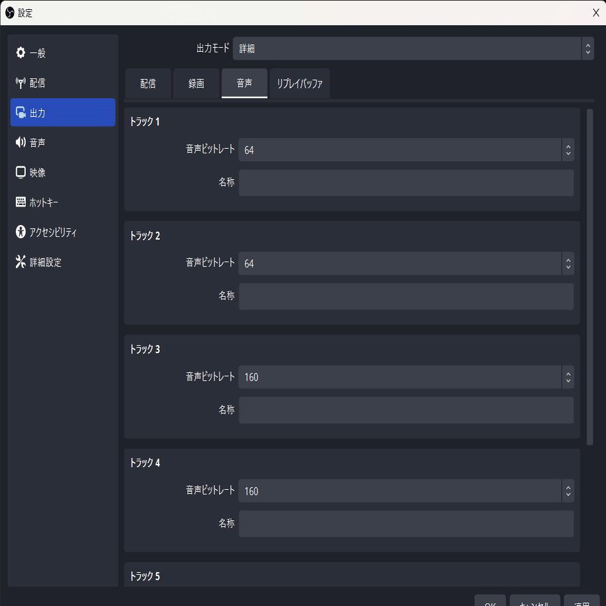This screenshot has width=606, height=606.
Task: Open トラック 3 音声ビットレート combo box
Action: pyautogui.click(x=406, y=377)
